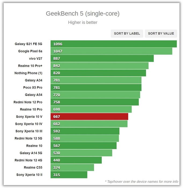Click the red Sony Xperia 10 V bar
183x188 pixels.
[89, 116]
